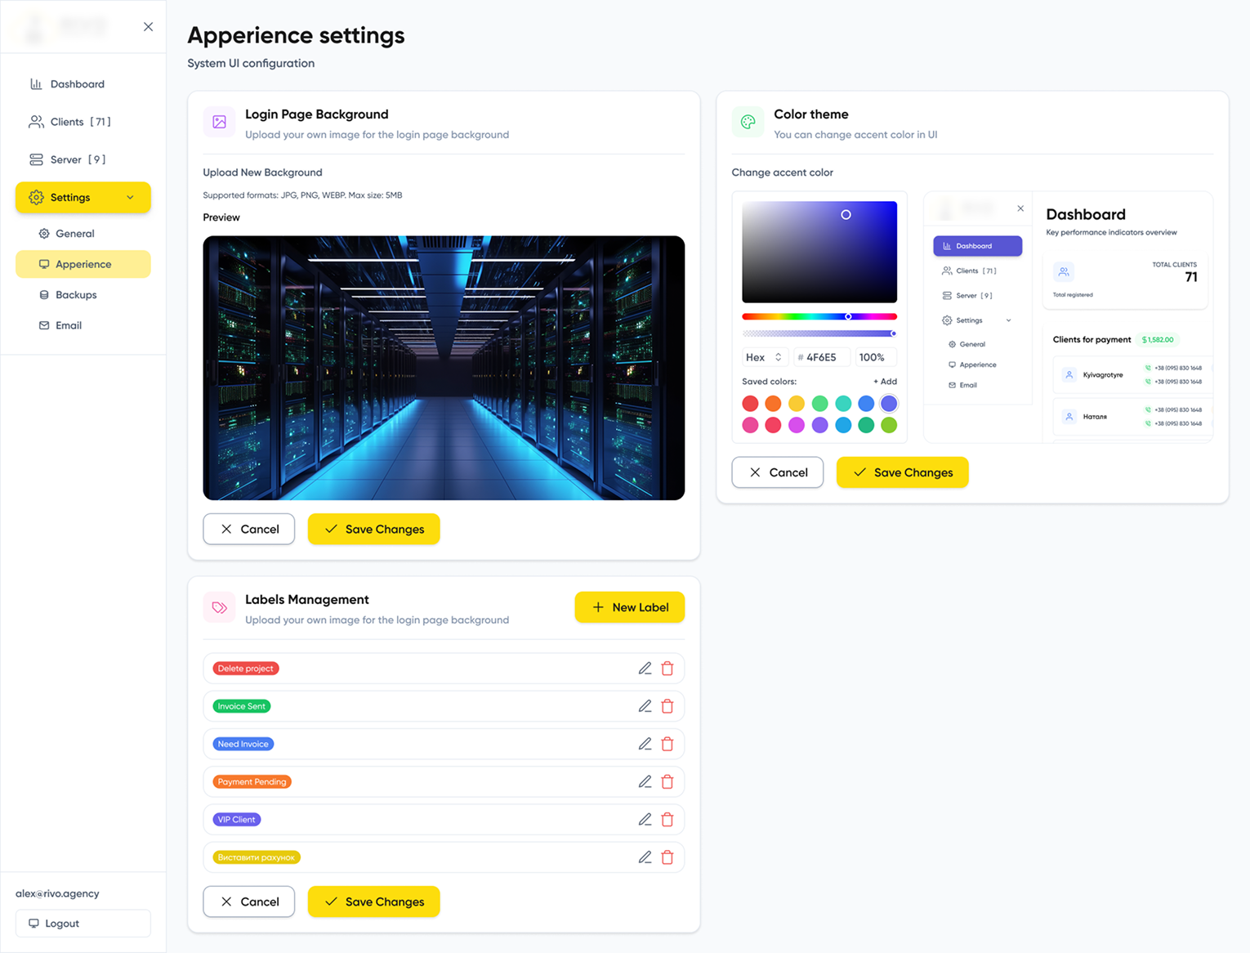Click the Backups icon under Settings
The width and height of the screenshot is (1250, 953).
(45, 294)
